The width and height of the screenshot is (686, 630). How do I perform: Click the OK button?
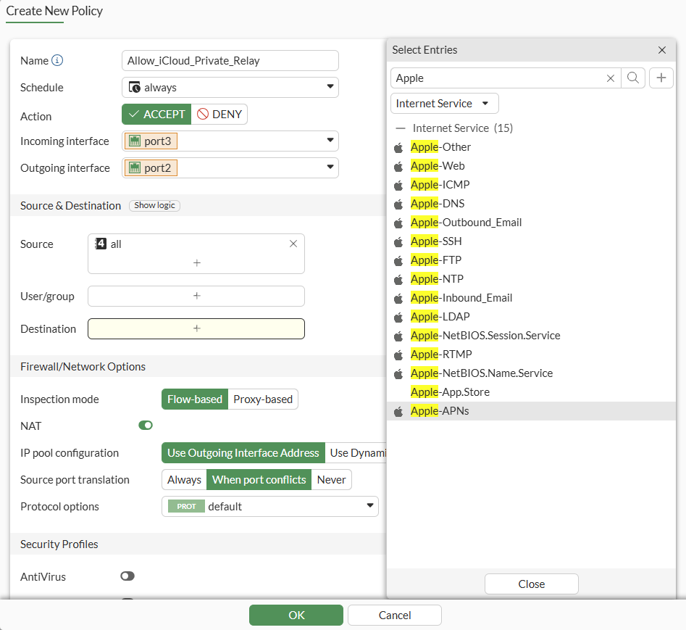pyautogui.click(x=296, y=616)
